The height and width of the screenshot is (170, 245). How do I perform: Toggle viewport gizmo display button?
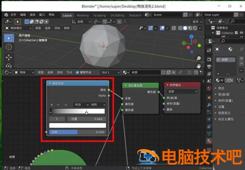pos(151,28)
